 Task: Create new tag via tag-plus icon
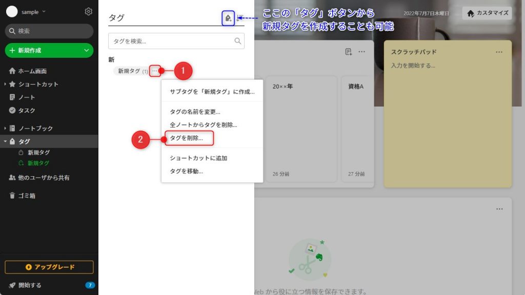click(x=228, y=18)
